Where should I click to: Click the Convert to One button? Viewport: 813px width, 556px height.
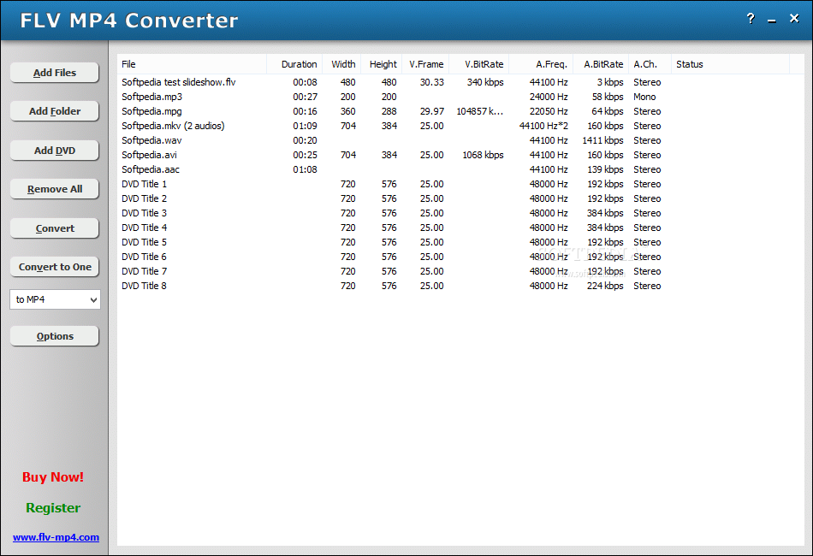(55, 267)
